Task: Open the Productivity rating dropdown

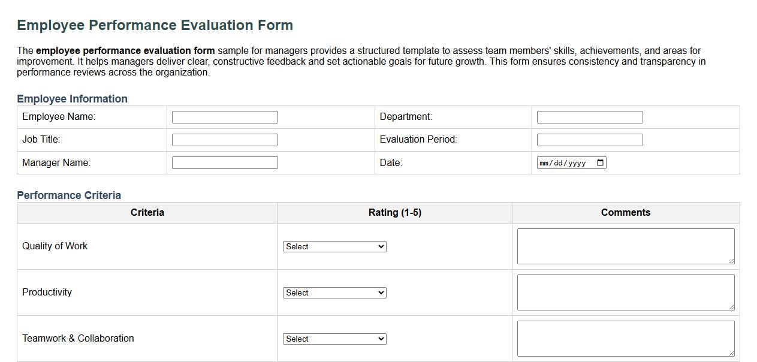Action: click(334, 292)
